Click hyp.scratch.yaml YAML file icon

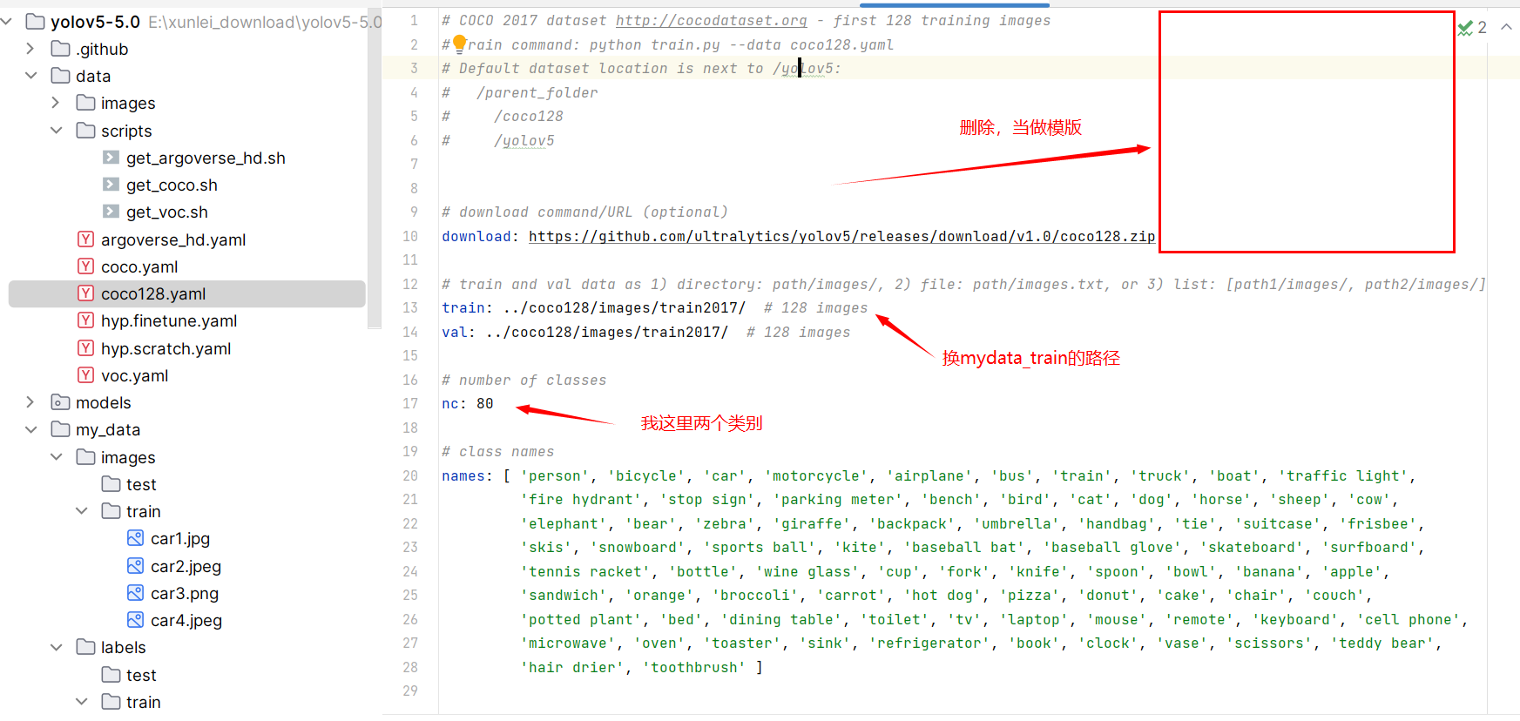[85, 348]
